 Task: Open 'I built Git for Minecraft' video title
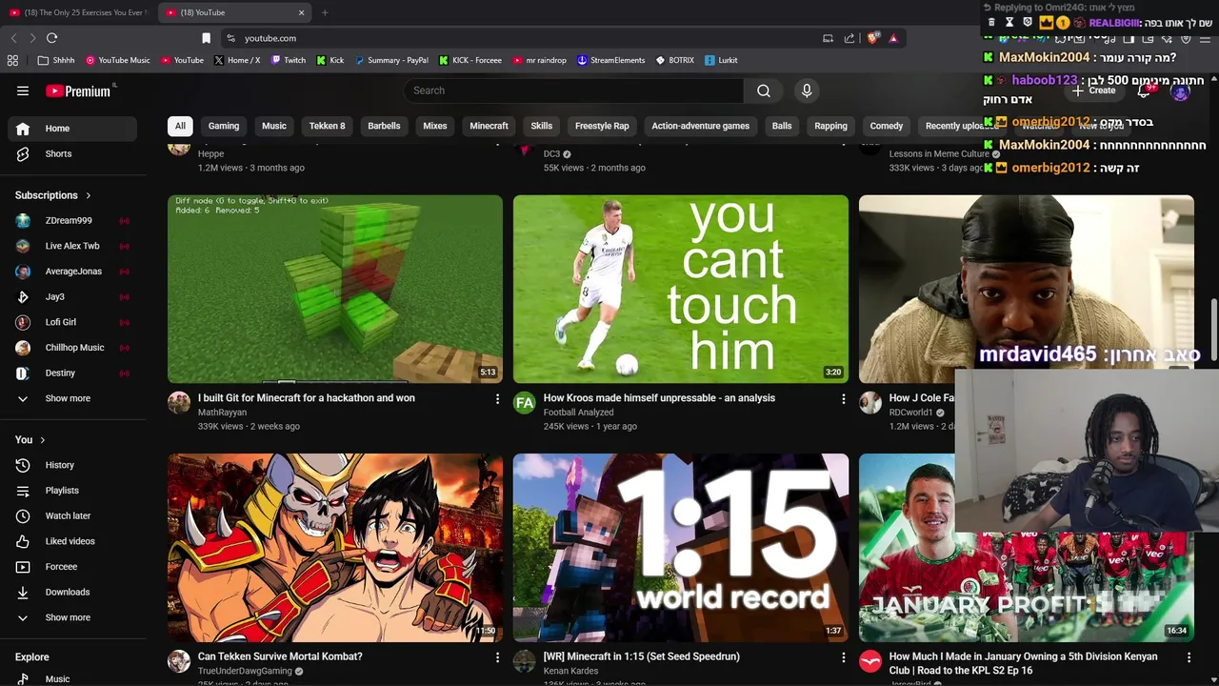306,398
